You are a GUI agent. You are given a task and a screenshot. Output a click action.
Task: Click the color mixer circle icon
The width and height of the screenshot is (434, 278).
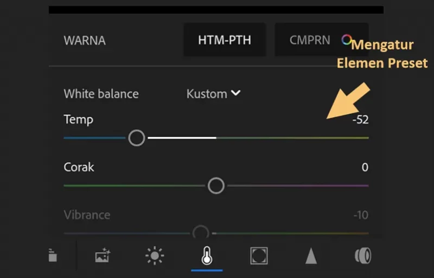[346, 40]
